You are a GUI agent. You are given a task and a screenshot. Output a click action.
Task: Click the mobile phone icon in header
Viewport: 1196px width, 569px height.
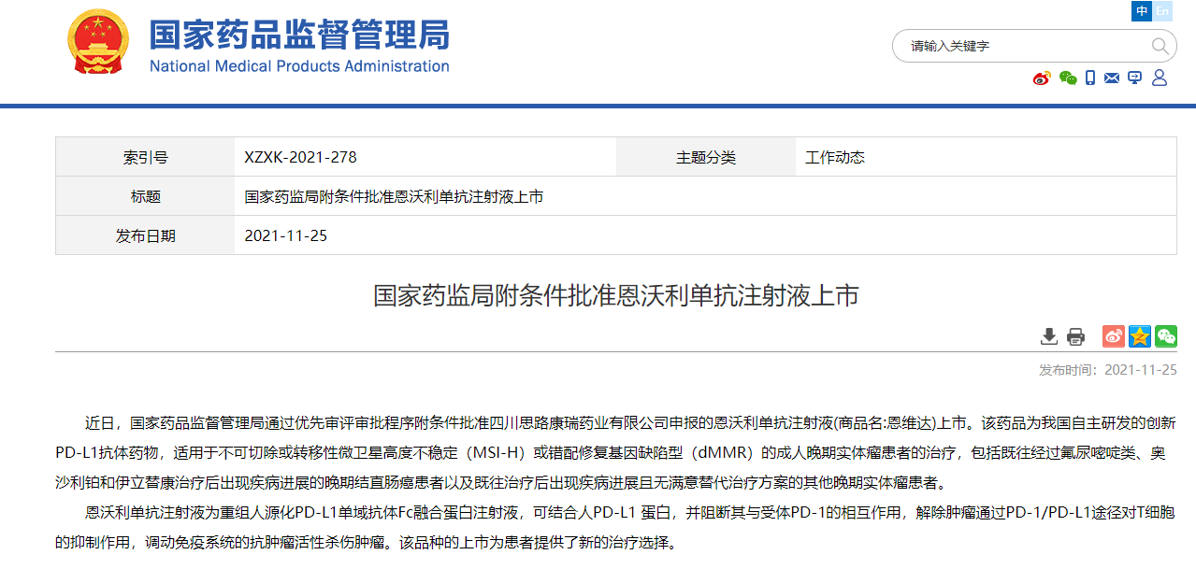point(1090,78)
